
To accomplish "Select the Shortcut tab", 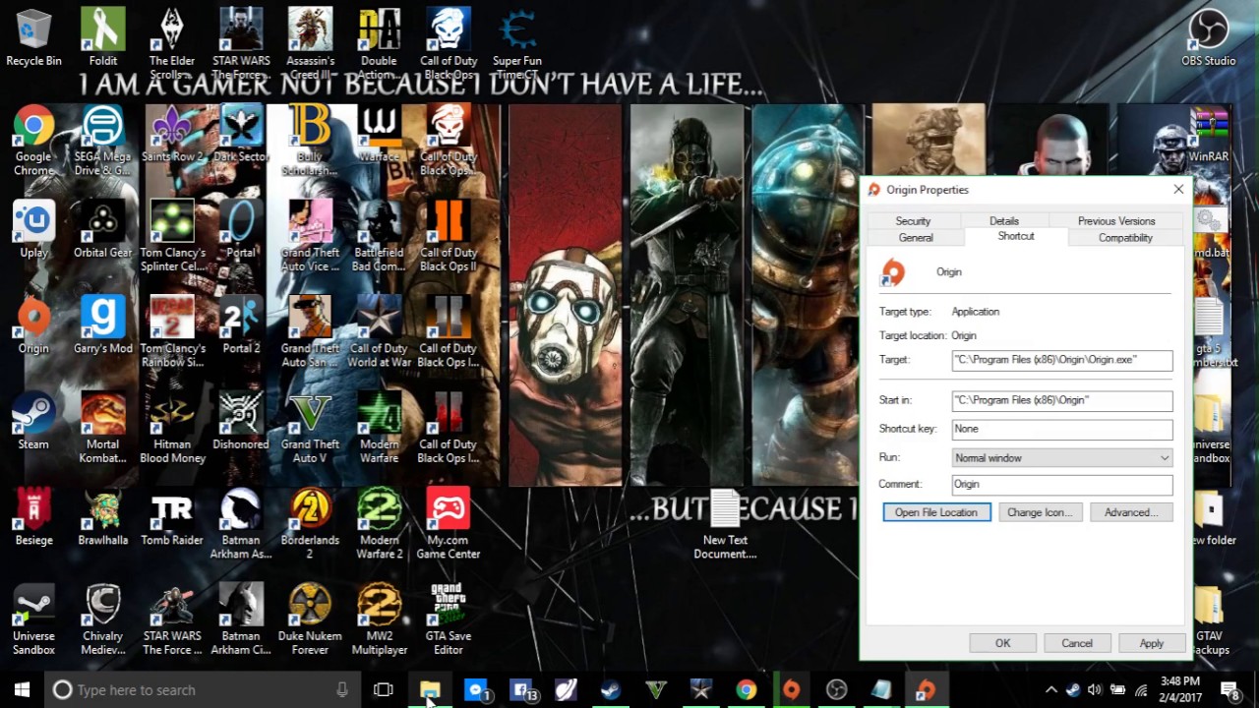I will pos(1016,236).
